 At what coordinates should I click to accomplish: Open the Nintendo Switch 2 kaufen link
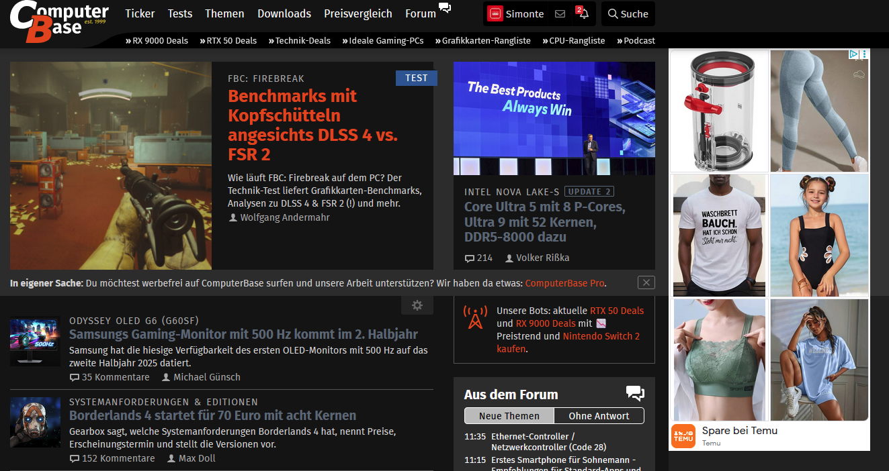(x=568, y=343)
